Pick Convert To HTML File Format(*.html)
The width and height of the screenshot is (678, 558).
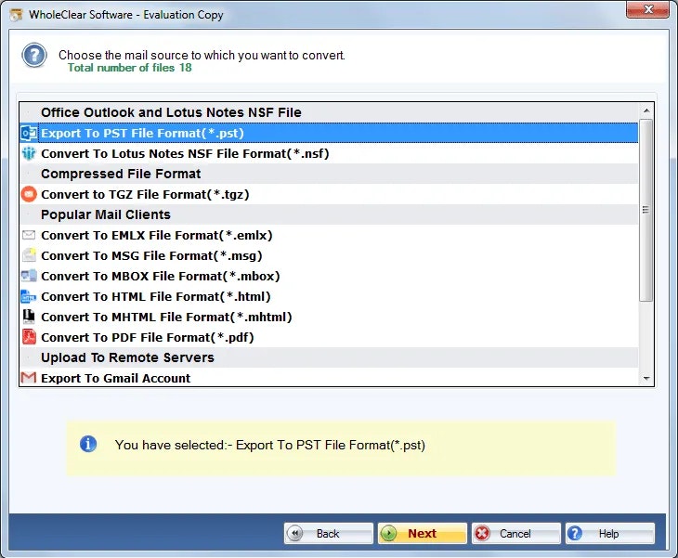click(329, 296)
